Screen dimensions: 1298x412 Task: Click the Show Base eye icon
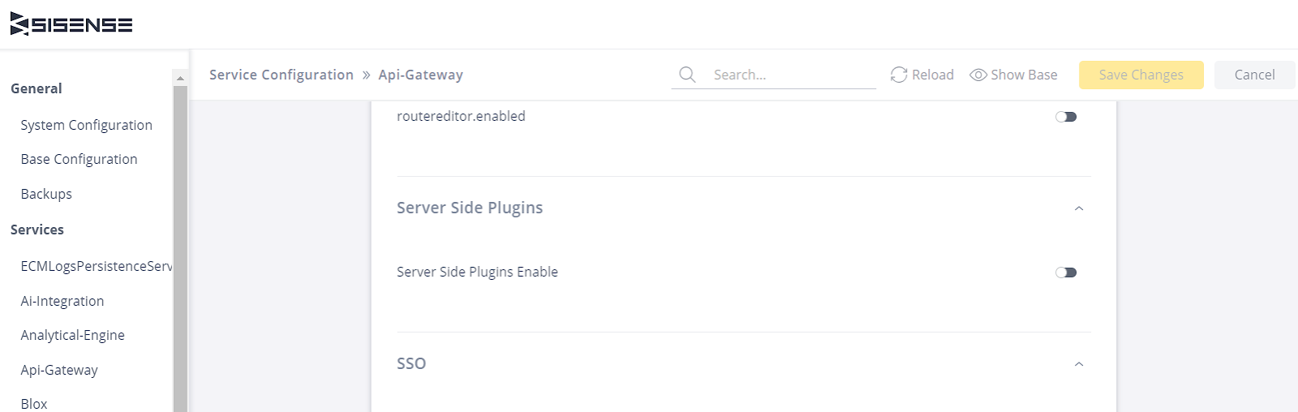pyautogui.click(x=978, y=75)
